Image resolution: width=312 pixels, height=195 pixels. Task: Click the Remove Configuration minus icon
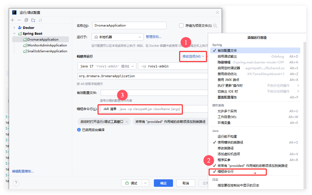19,20
